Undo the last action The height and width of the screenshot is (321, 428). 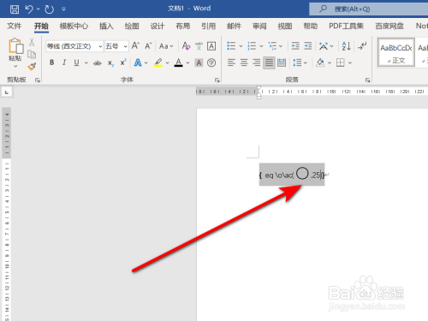pos(29,9)
